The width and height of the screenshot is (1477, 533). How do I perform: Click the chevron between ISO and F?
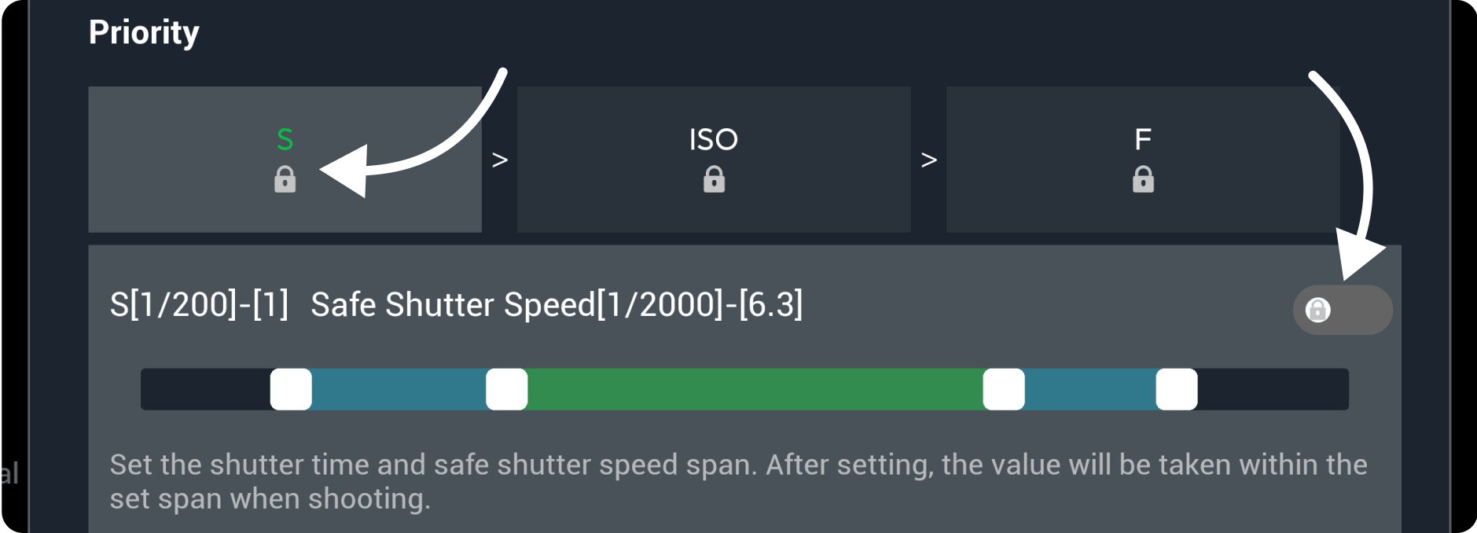tap(929, 160)
